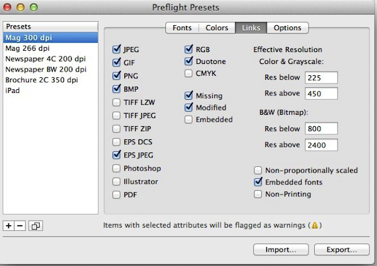Toggle the Embedded fonts checkbox
The width and height of the screenshot is (377, 266).
pyautogui.click(x=258, y=182)
